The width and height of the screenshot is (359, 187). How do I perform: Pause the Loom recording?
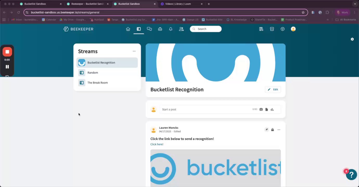tap(7, 67)
